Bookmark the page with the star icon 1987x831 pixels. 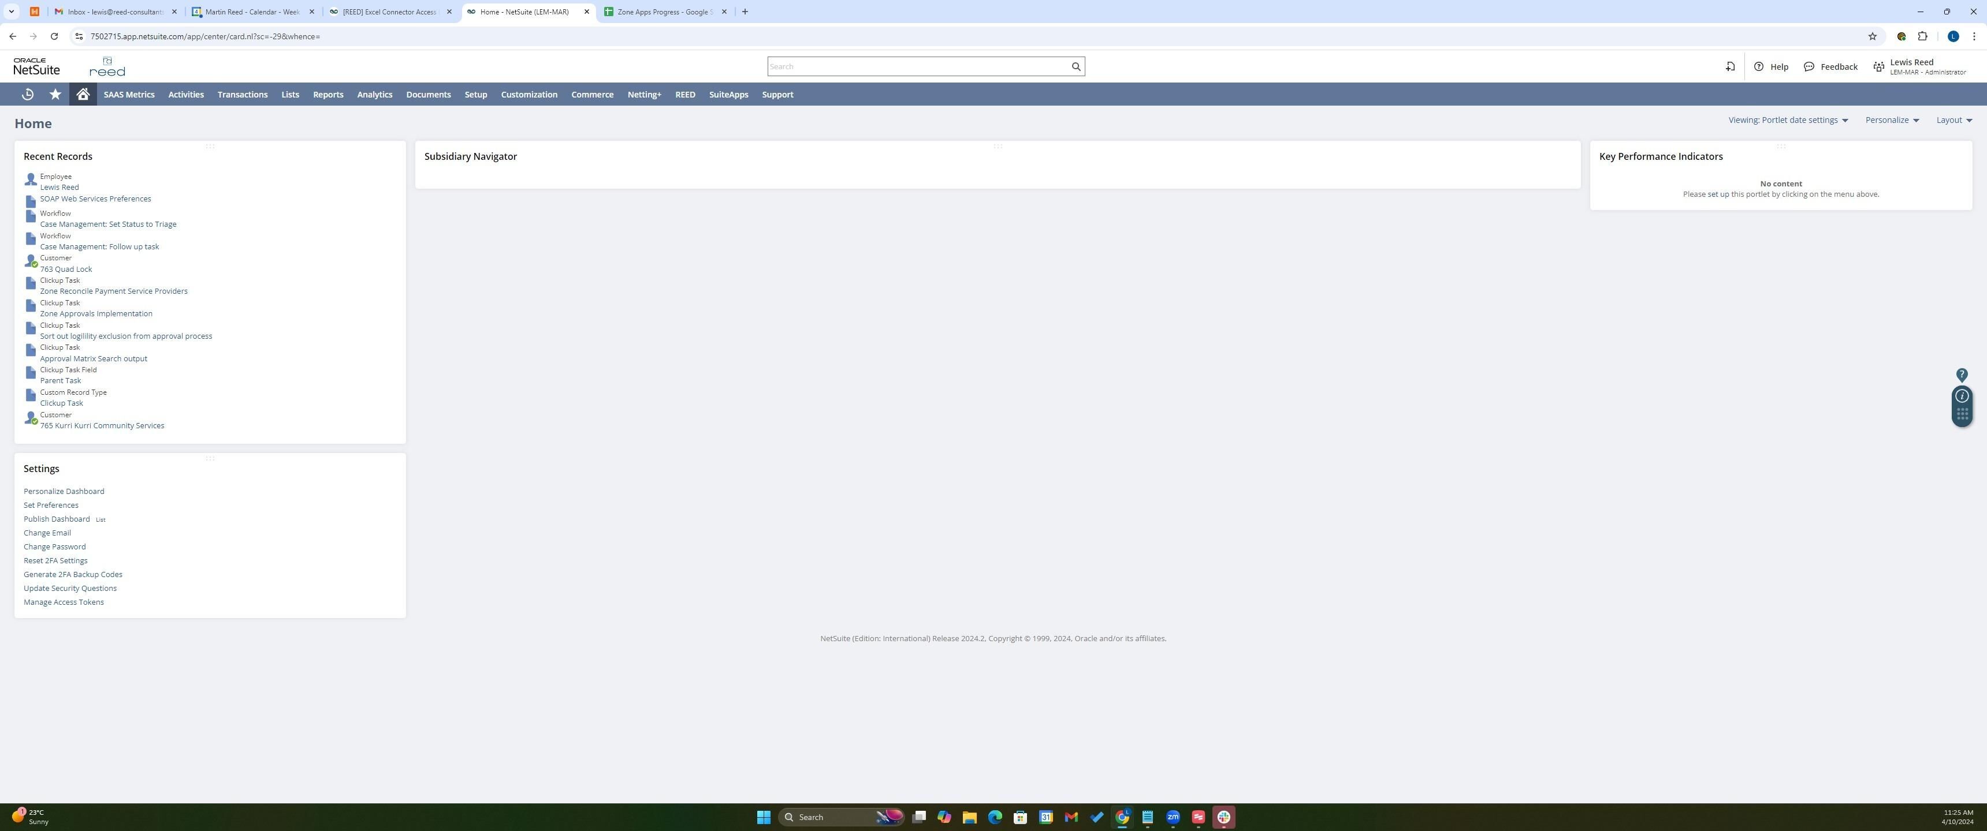pos(1872,36)
